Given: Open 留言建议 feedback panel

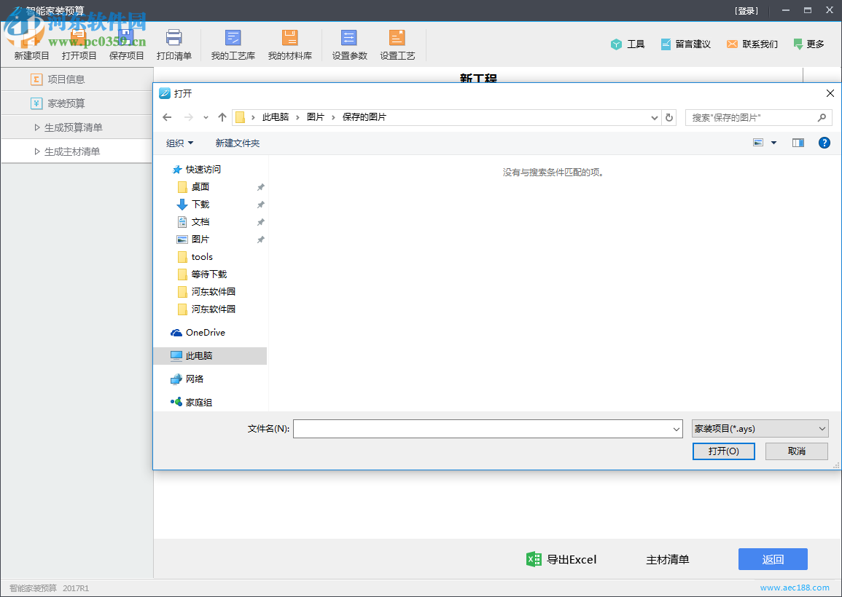Looking at the screenshot, I should point(666,44).
